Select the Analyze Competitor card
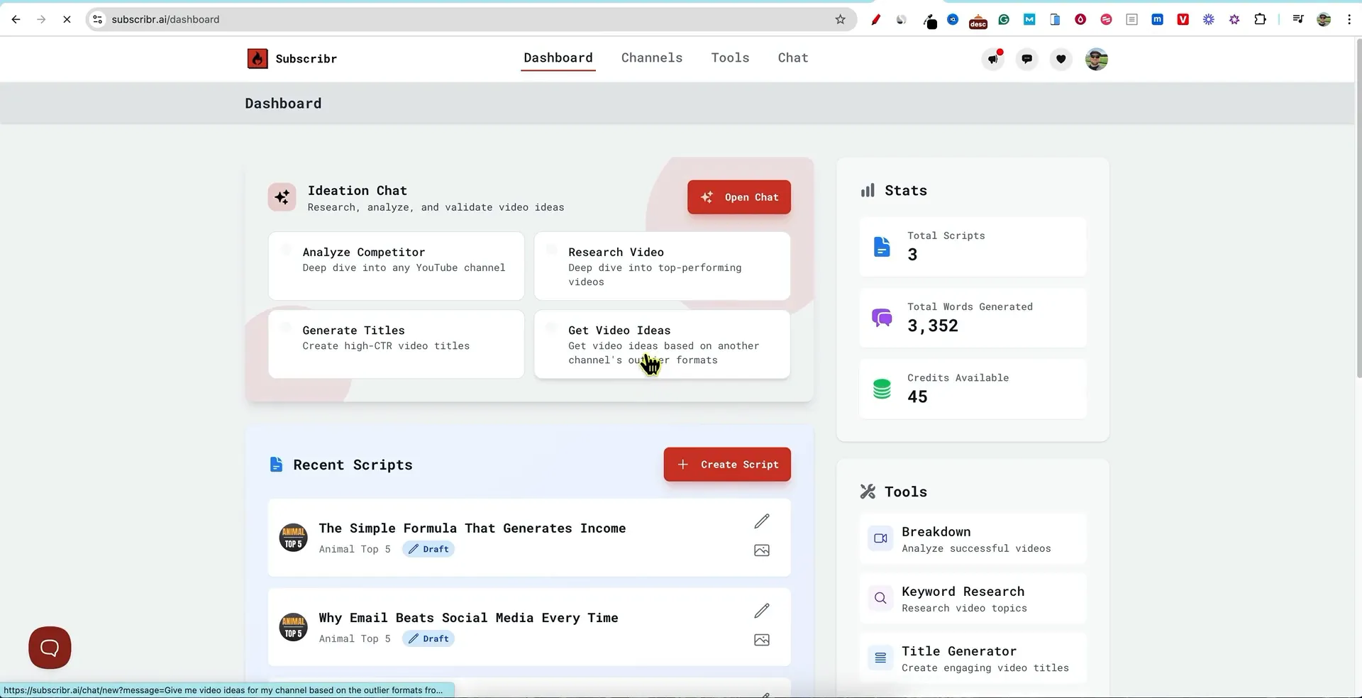 point(396,266)
